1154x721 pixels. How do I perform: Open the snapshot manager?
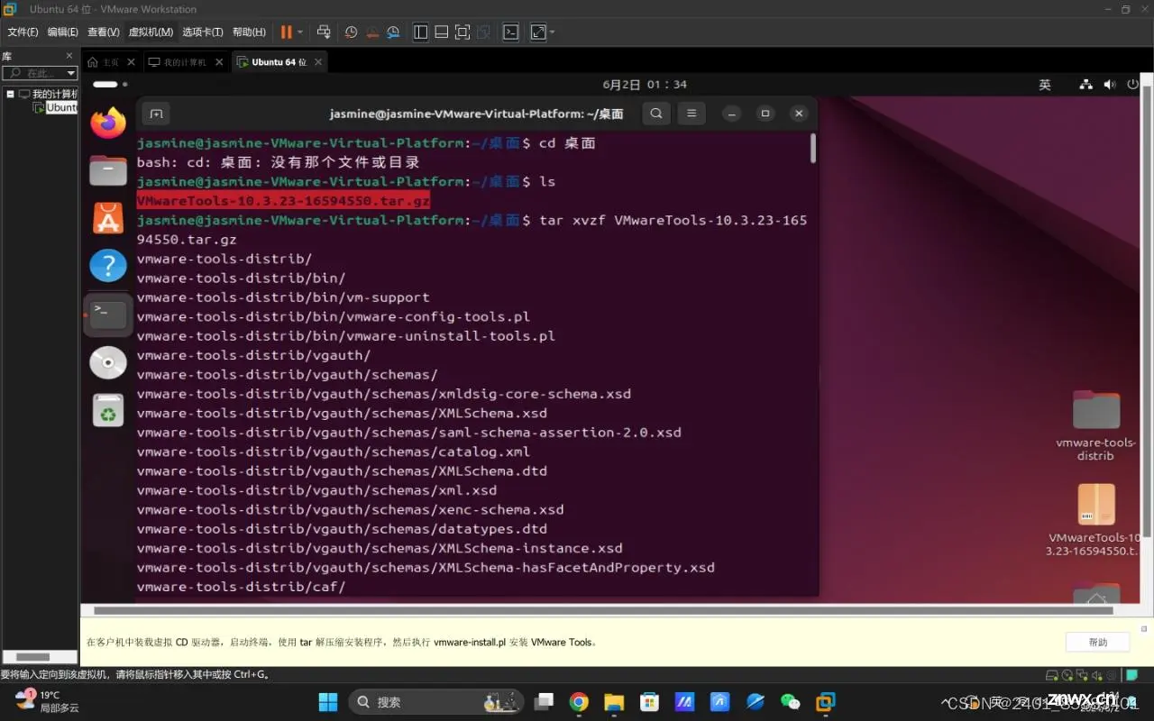[x=393, y=32]
